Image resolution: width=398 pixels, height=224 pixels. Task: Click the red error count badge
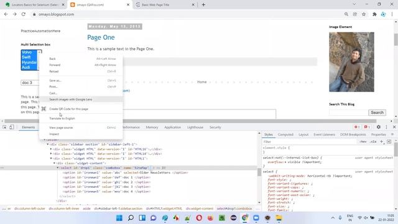click(357, 127)
